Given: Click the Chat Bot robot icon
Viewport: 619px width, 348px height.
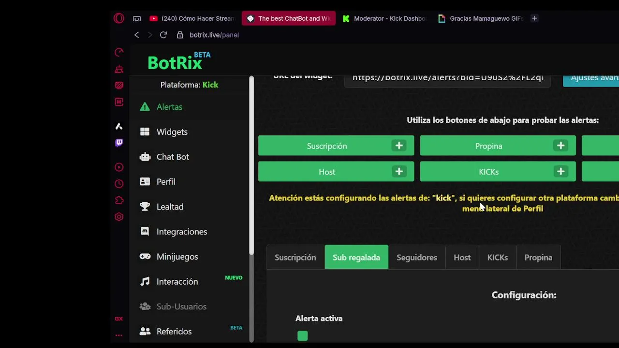Looking at the screenshot, I should point(145,157).
